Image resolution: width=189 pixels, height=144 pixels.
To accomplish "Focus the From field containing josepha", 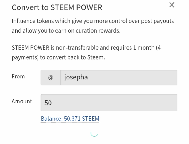I will click(119, 77).
